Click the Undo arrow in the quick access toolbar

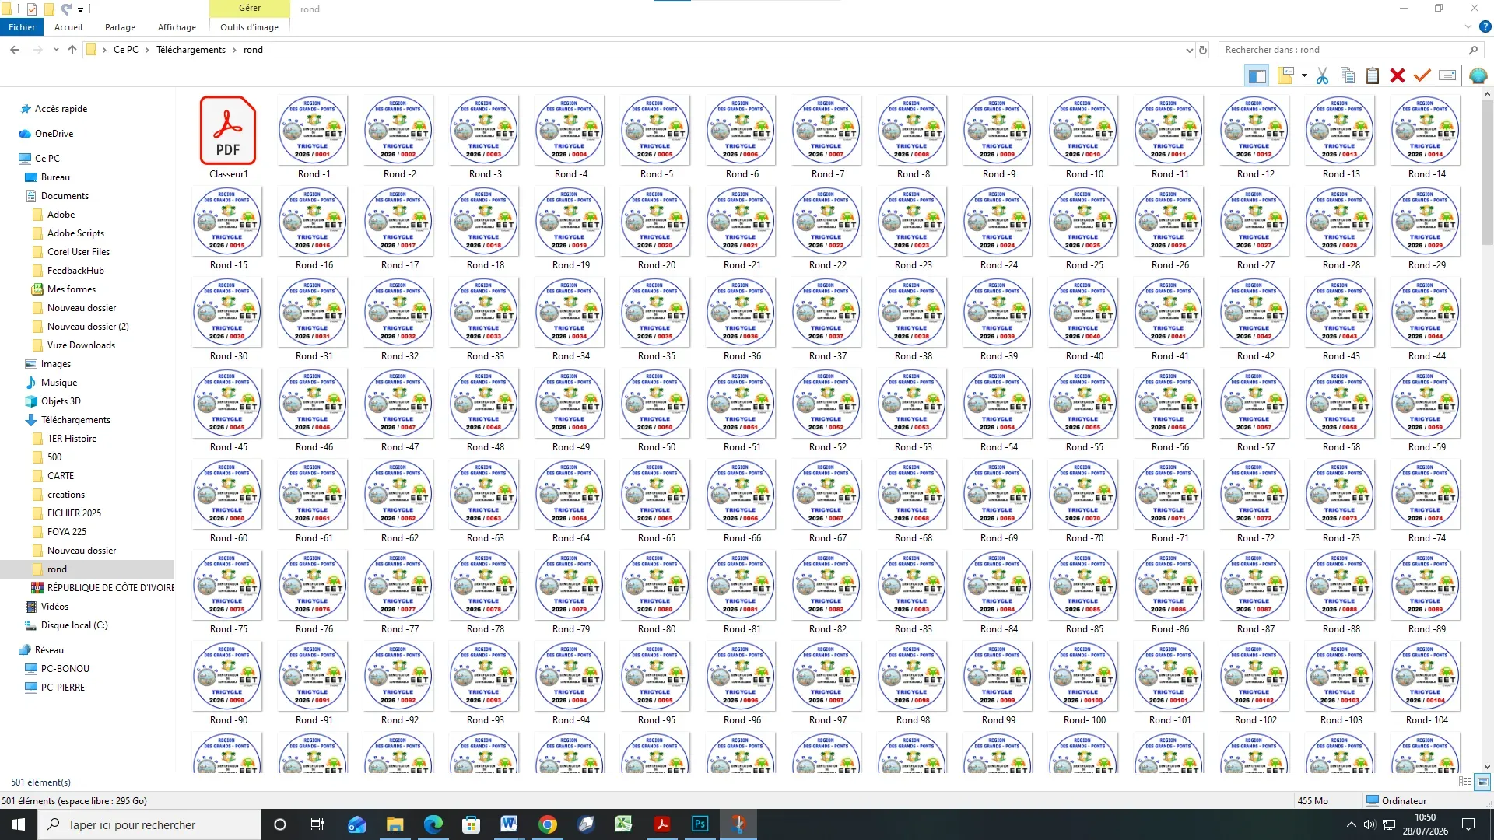(66, 9)
